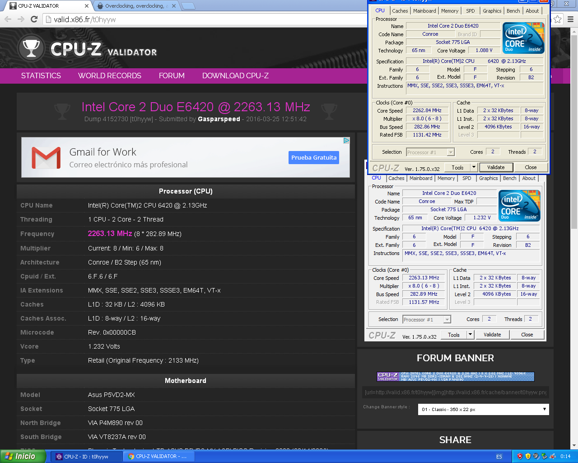578x463 pixels.
Task: Click the AdChoices icon on the ad
Action: coord(346,141)
